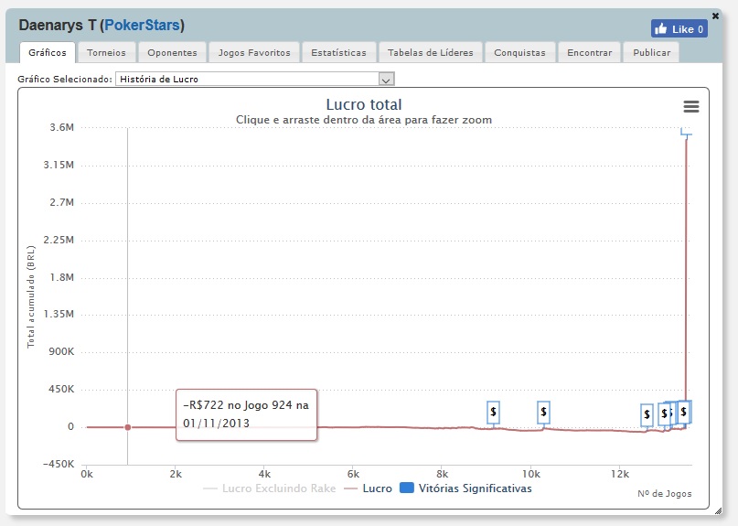Click the dropdown arrow beside História de Lucro
Viewport: 738px width, 526px height.
coord(386,80)
